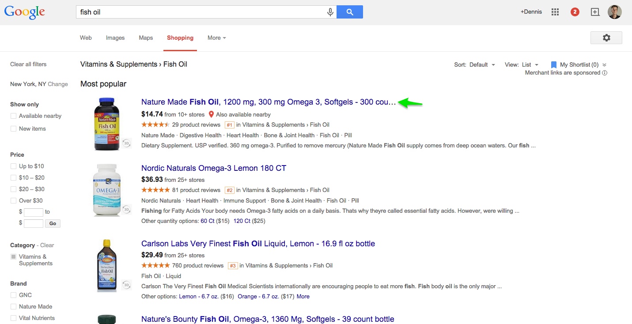This screenshot has width=632, height=324.
Task: Click sponsored info circle icon
Action: [x=605, y=73]
